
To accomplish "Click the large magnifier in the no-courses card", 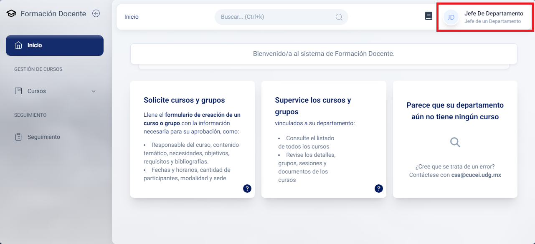I will point(455,143).
